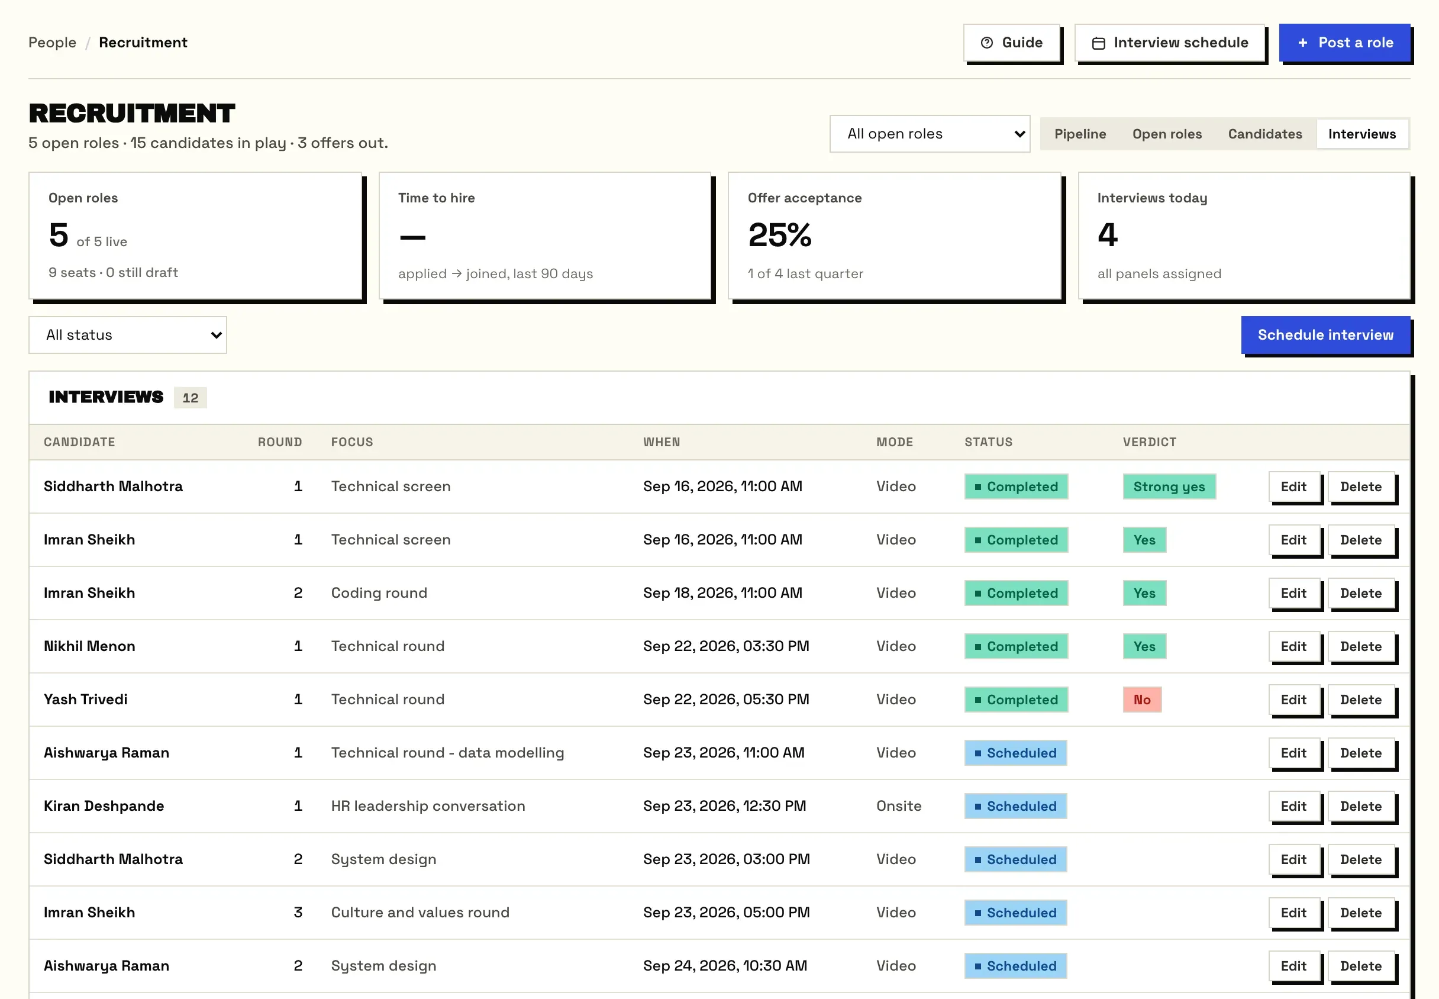The width and height of the screenshot is (1439, 999).
Task: Switch to the Open roles tab
Action: [1167, 134]
